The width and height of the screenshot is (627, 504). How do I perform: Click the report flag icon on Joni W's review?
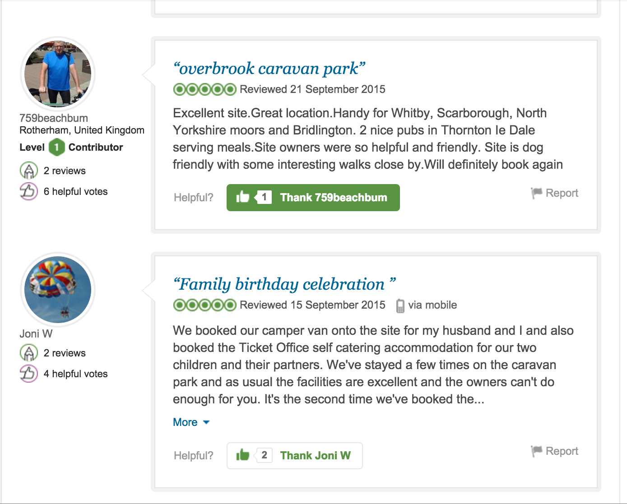point(537,451)
